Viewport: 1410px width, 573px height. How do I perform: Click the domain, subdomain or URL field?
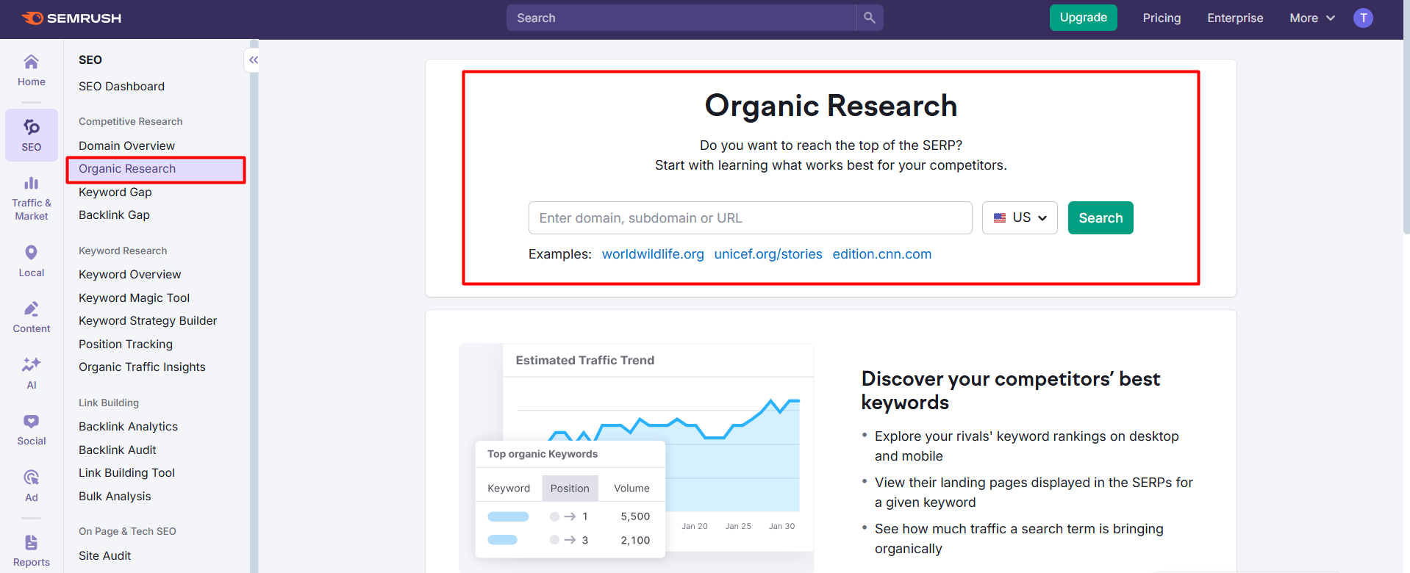point(751,218)
